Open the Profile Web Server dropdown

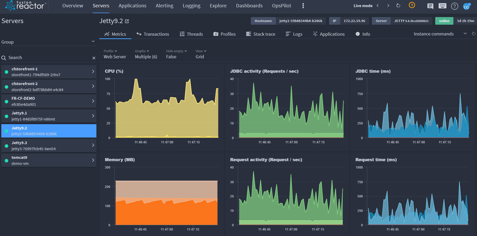(115, 54)
